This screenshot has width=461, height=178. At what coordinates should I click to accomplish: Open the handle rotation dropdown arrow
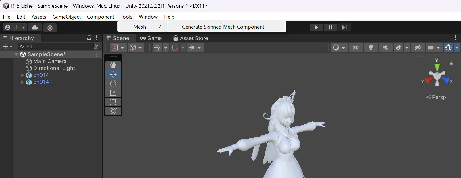(140, 48)
